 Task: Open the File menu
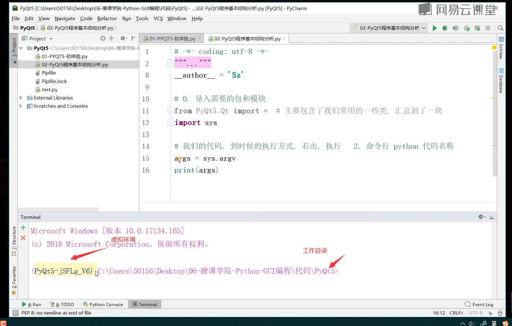(x=16, y=18)
